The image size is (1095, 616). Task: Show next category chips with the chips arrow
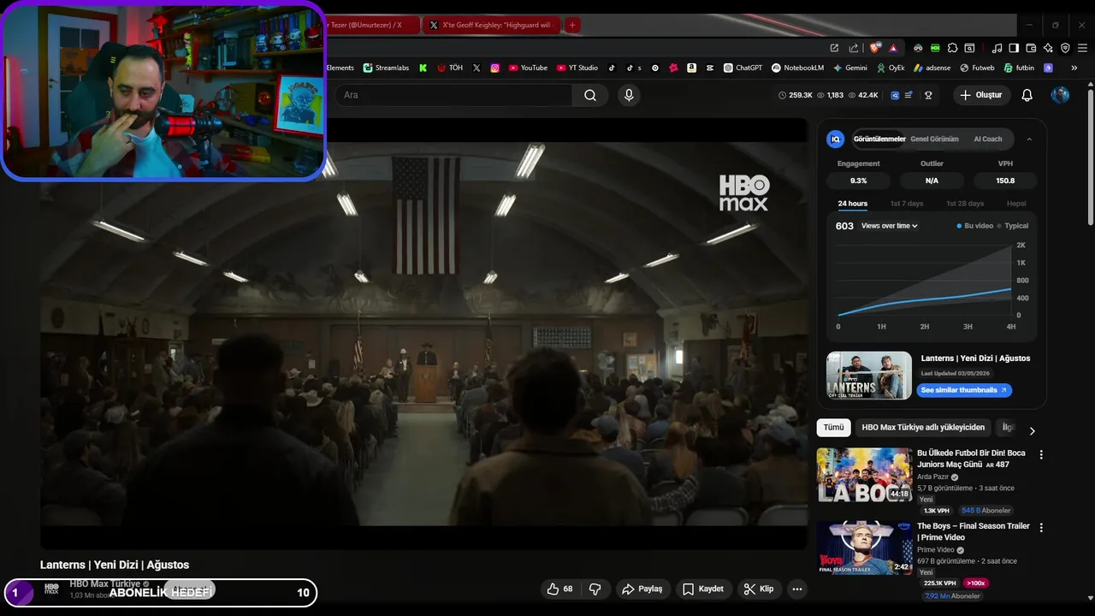[1032, 430]
